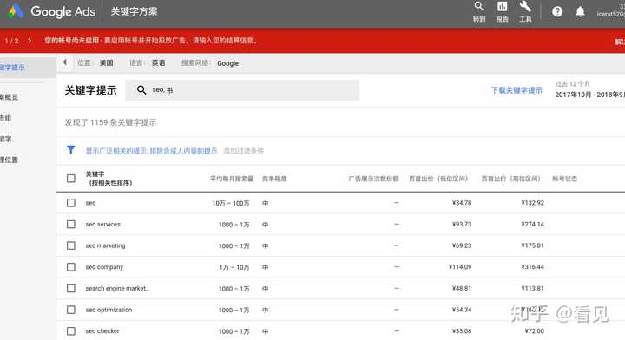Click the keyword text seo optimization
625x340 pixels.
pos(109,310)
